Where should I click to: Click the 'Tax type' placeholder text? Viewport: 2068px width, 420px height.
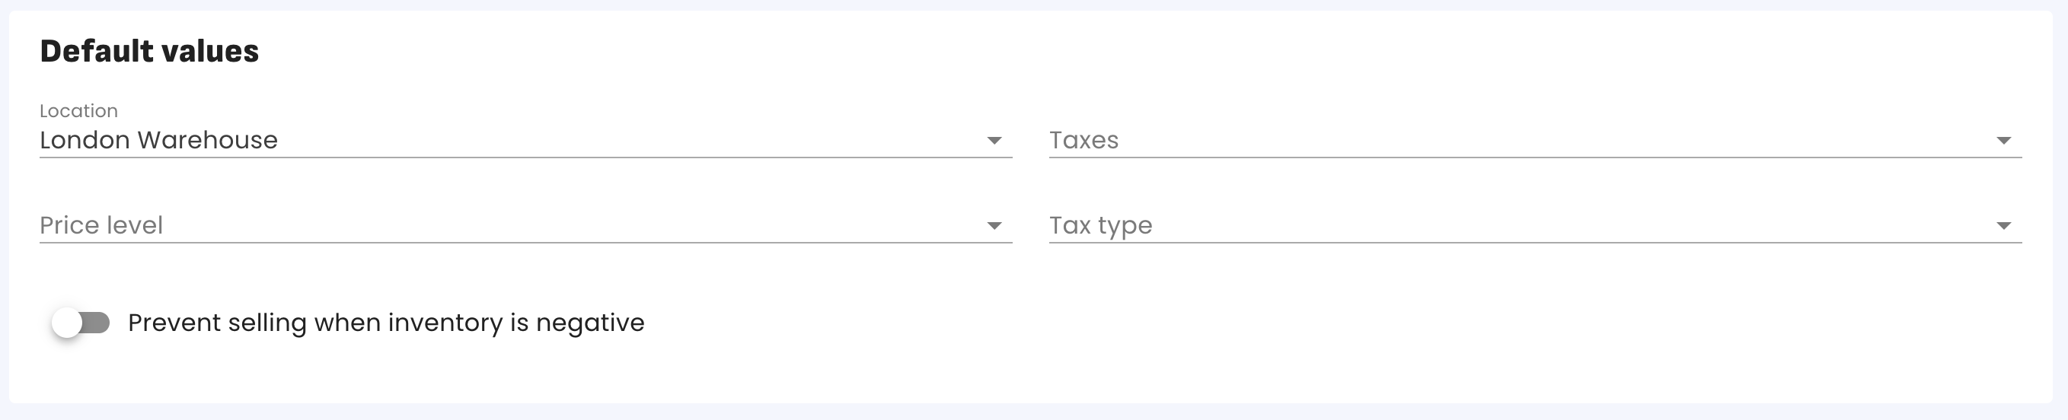click(x=1099, y=225)
